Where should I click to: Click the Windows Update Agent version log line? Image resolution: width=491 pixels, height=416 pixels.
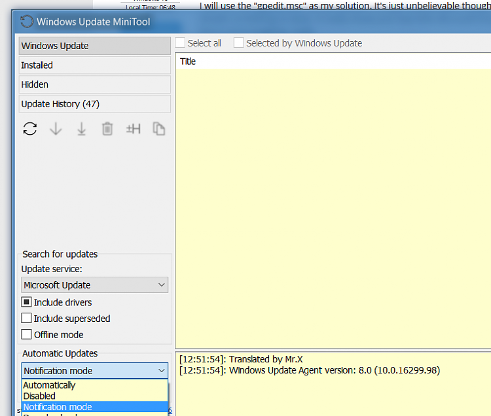(310, 370)
